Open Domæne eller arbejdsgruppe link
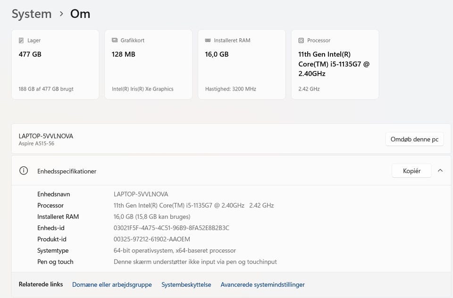Screen dimensions: 453x298 pyautogui.click(x=112, y=284)
